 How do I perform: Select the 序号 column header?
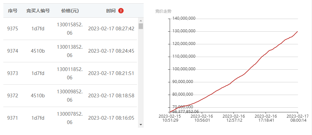[13, 11]
